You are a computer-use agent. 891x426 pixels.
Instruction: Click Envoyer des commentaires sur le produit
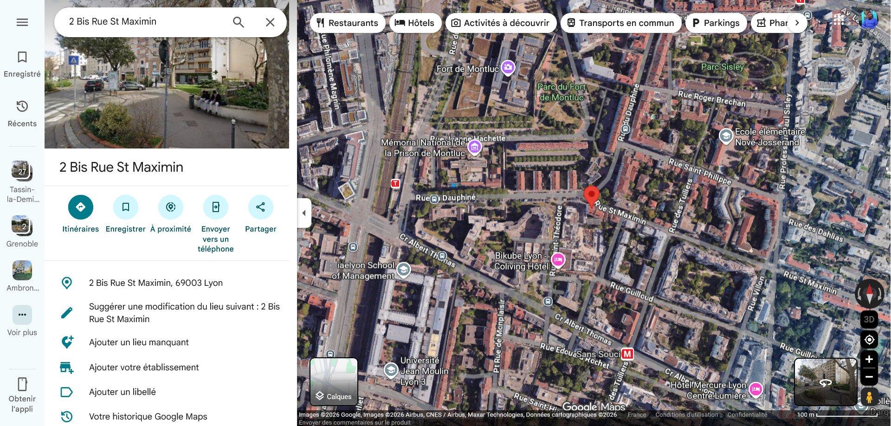pos(355,422)
